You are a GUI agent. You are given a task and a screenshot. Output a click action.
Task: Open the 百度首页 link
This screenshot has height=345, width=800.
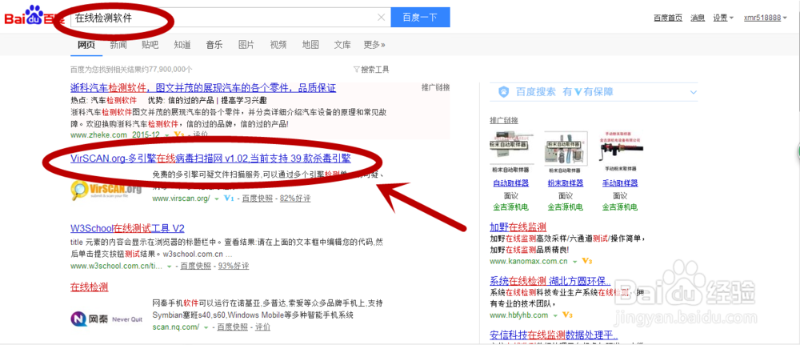[x=668, y=18]
